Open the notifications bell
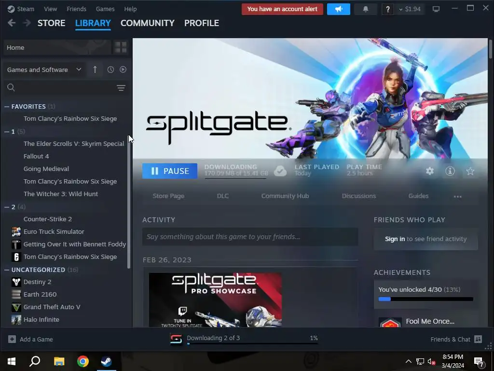This screenshot has height=371, width=494. click(x=366, y=9)
